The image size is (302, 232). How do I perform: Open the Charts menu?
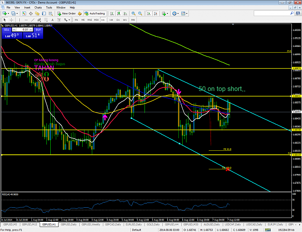(x=38, y=8)
